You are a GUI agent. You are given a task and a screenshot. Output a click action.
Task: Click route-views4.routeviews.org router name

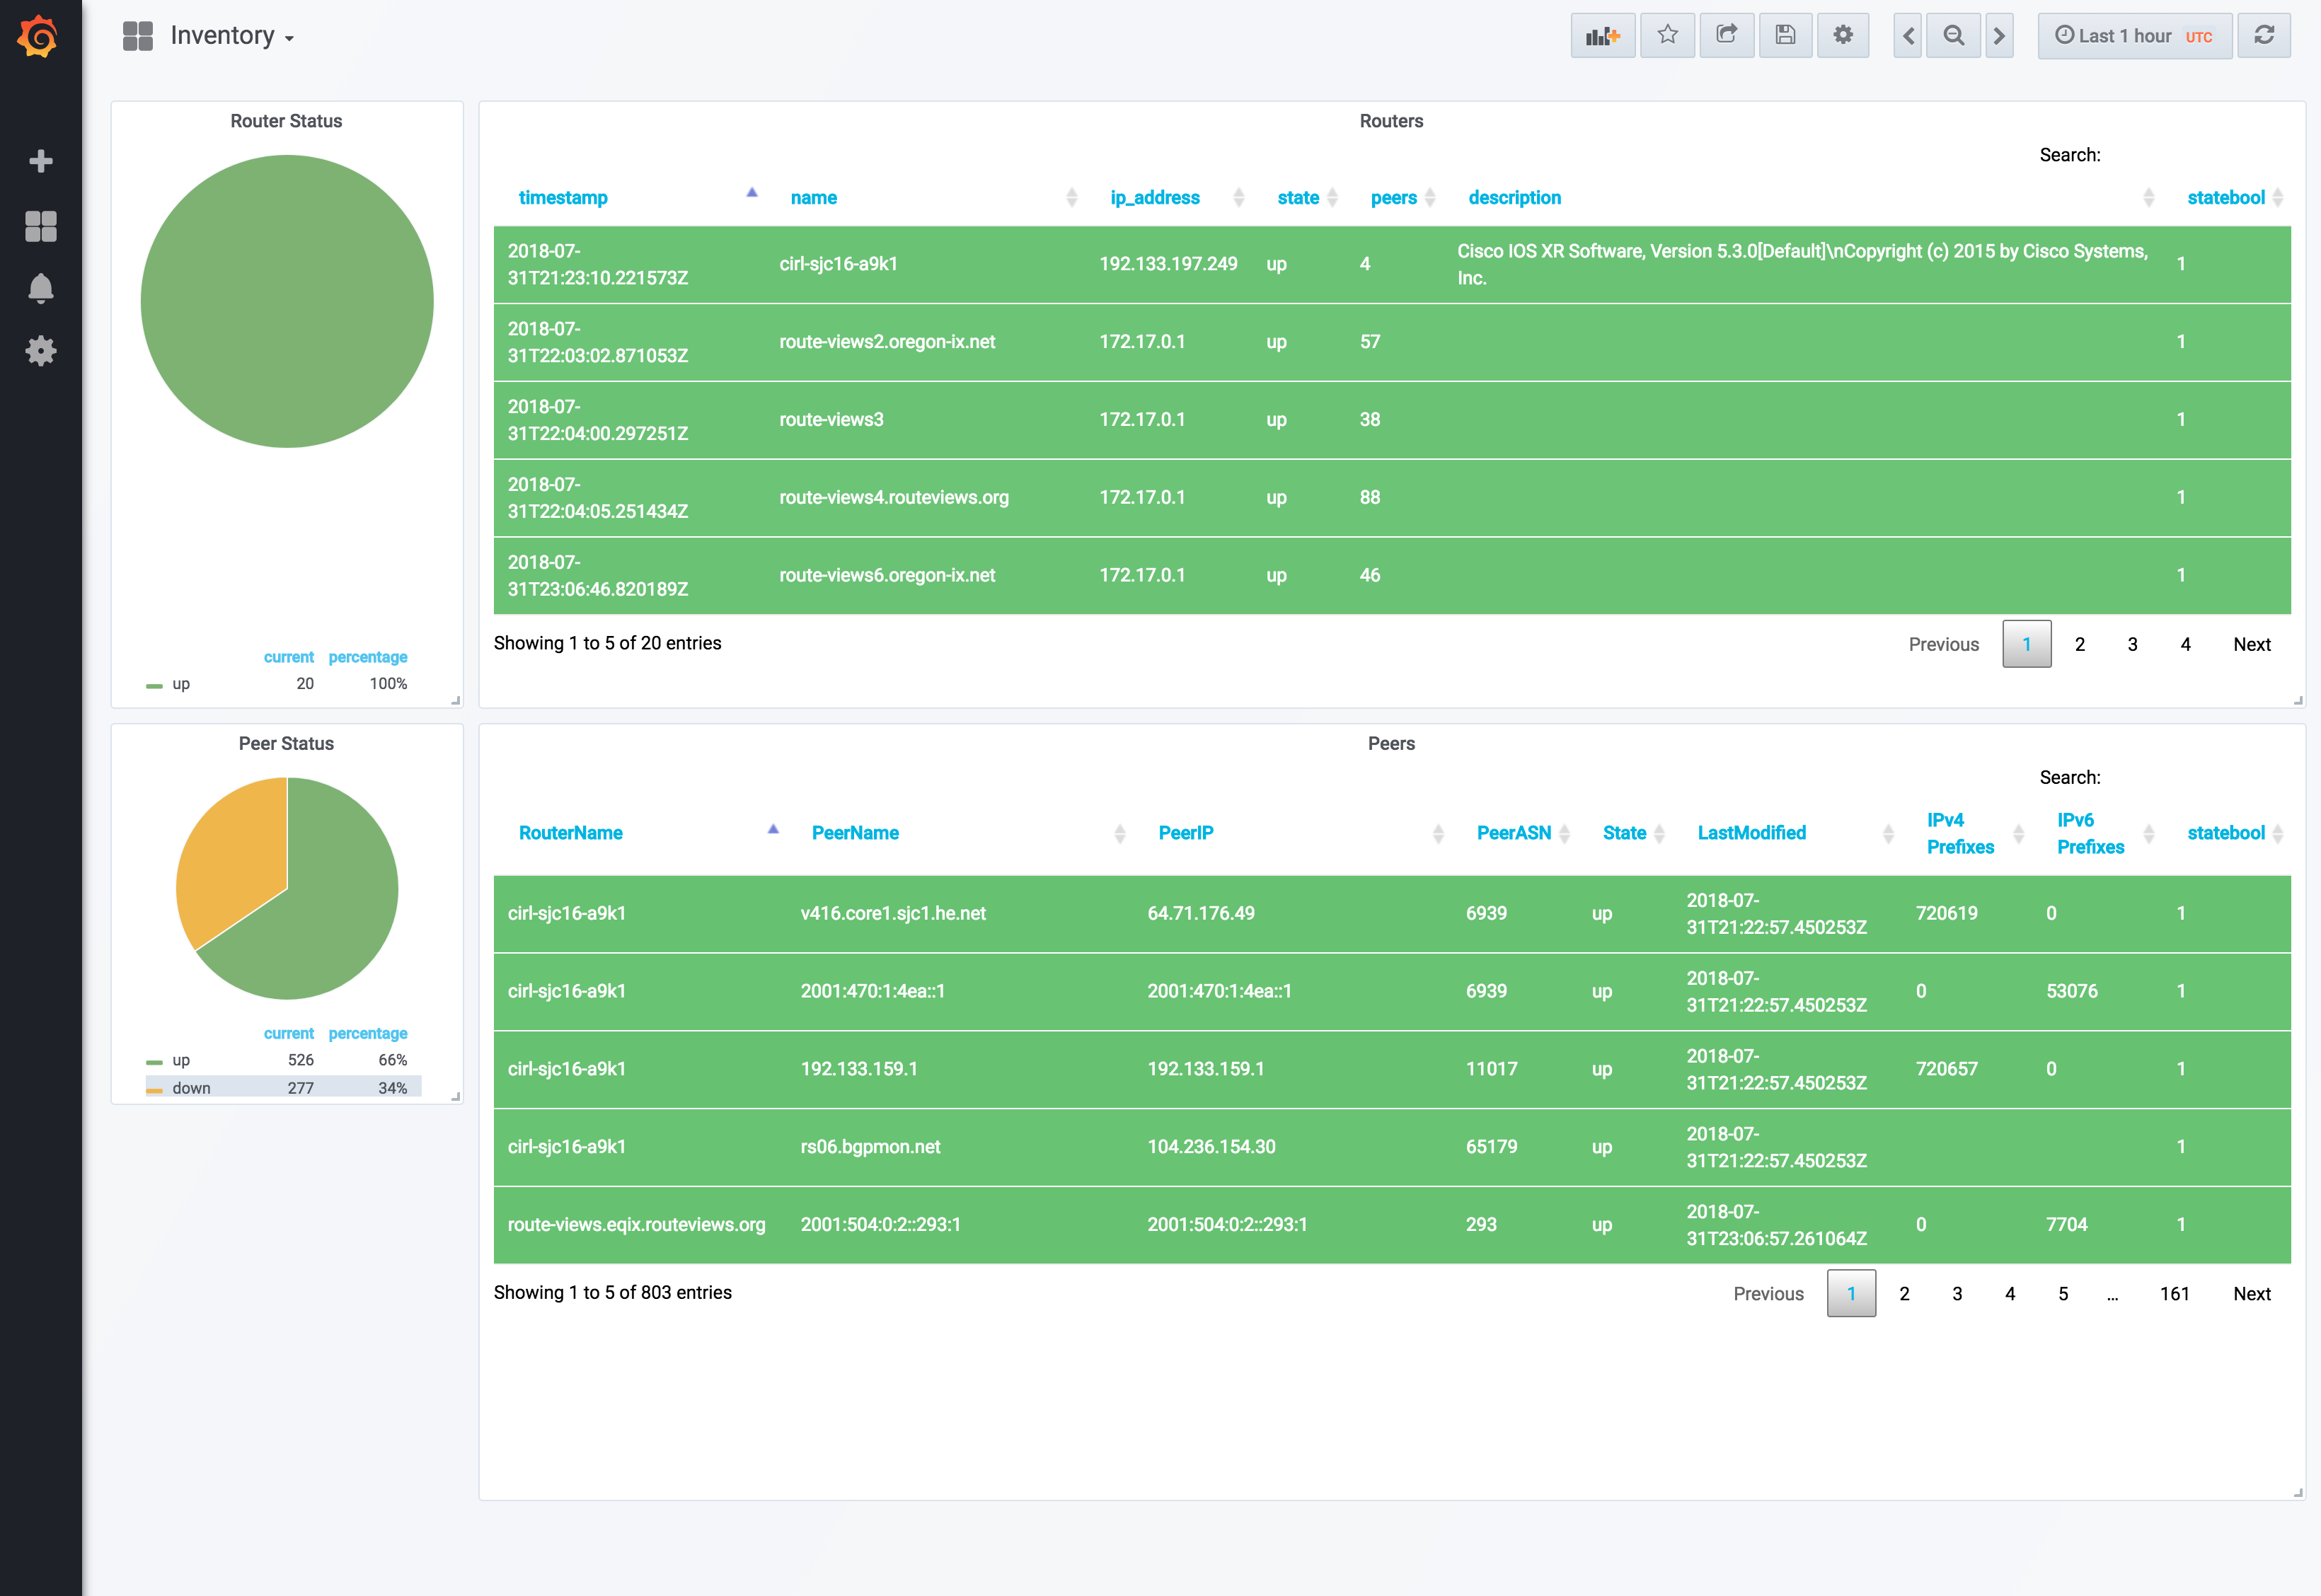(894, 498)
